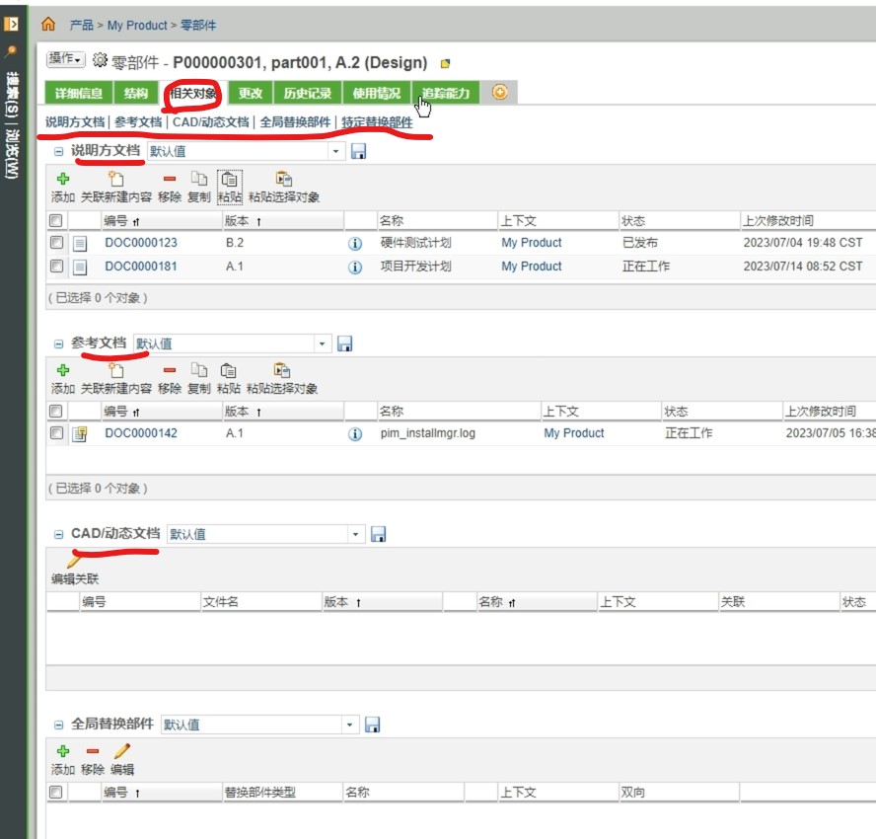
Task: Click 移除 icon in 说明方文档 toolbar
Action: pyautogui.click(x=170, y=179)
